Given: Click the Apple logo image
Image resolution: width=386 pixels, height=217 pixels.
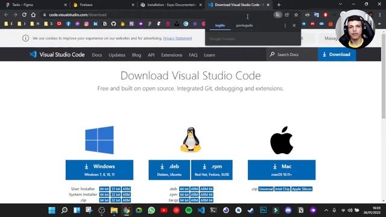Looking at the screenshot, I should click(282, 140).
